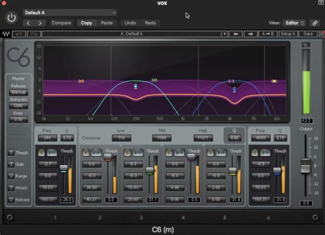The height and width of the screenshot is (235, 325).
Task: Open the View Editor dropdown
Action: point(295,23)
